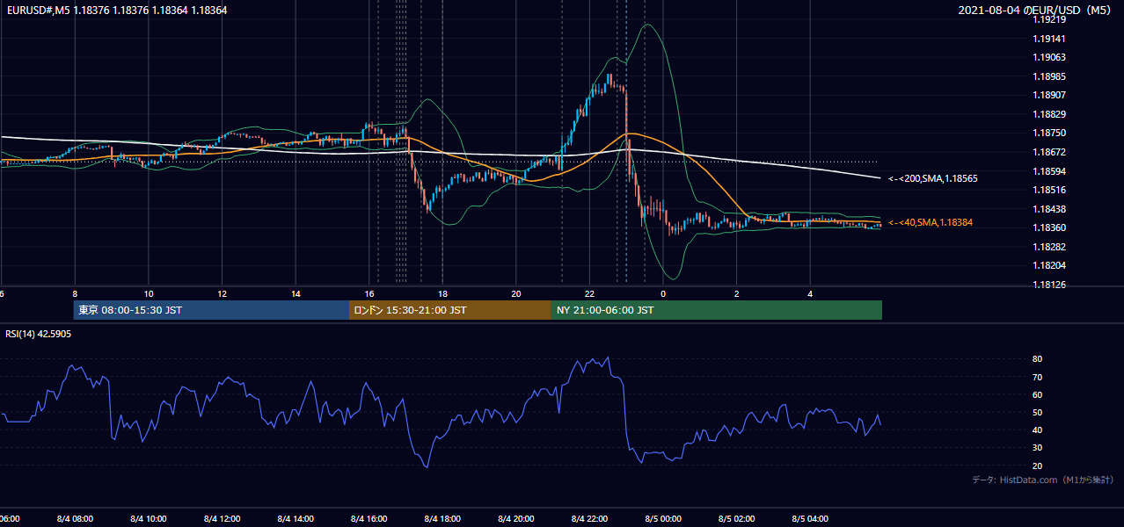Click hour tick 12 under the price chart

click(222, 293)
